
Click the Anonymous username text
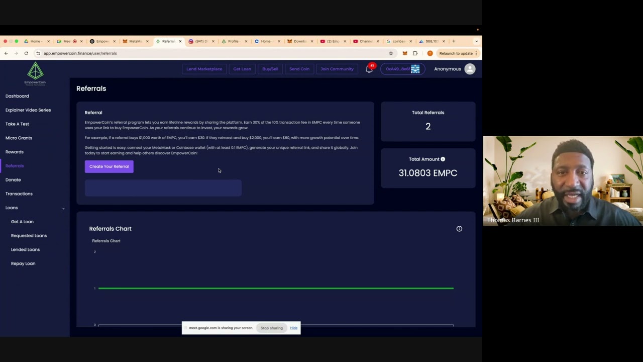click(x=448, y=69)
